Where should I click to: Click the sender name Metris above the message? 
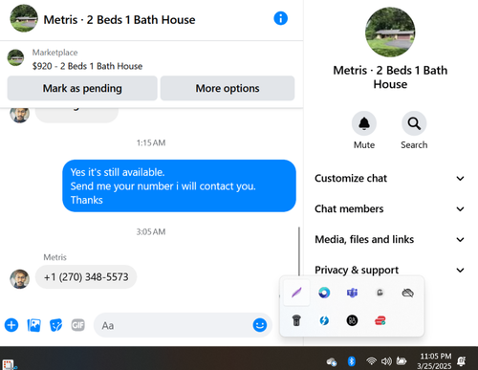pyautogui.click(x=54, y=257)
